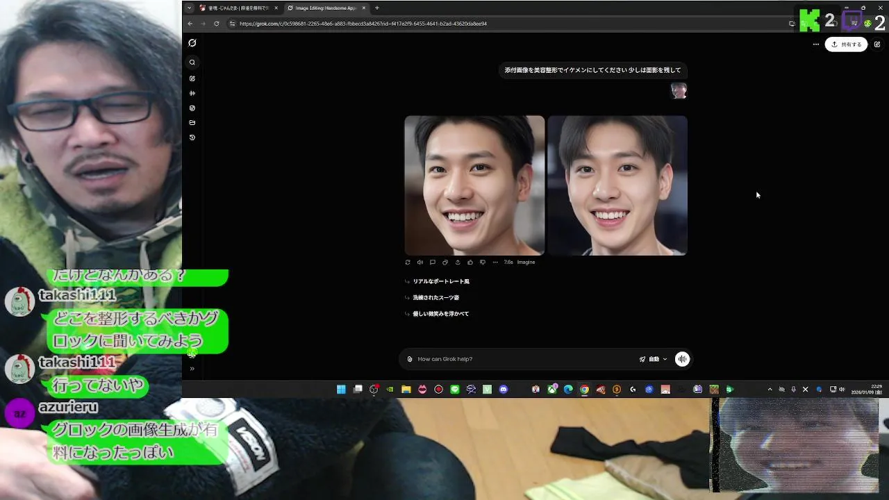Click the 共有する share button

(x=846, y=44)
